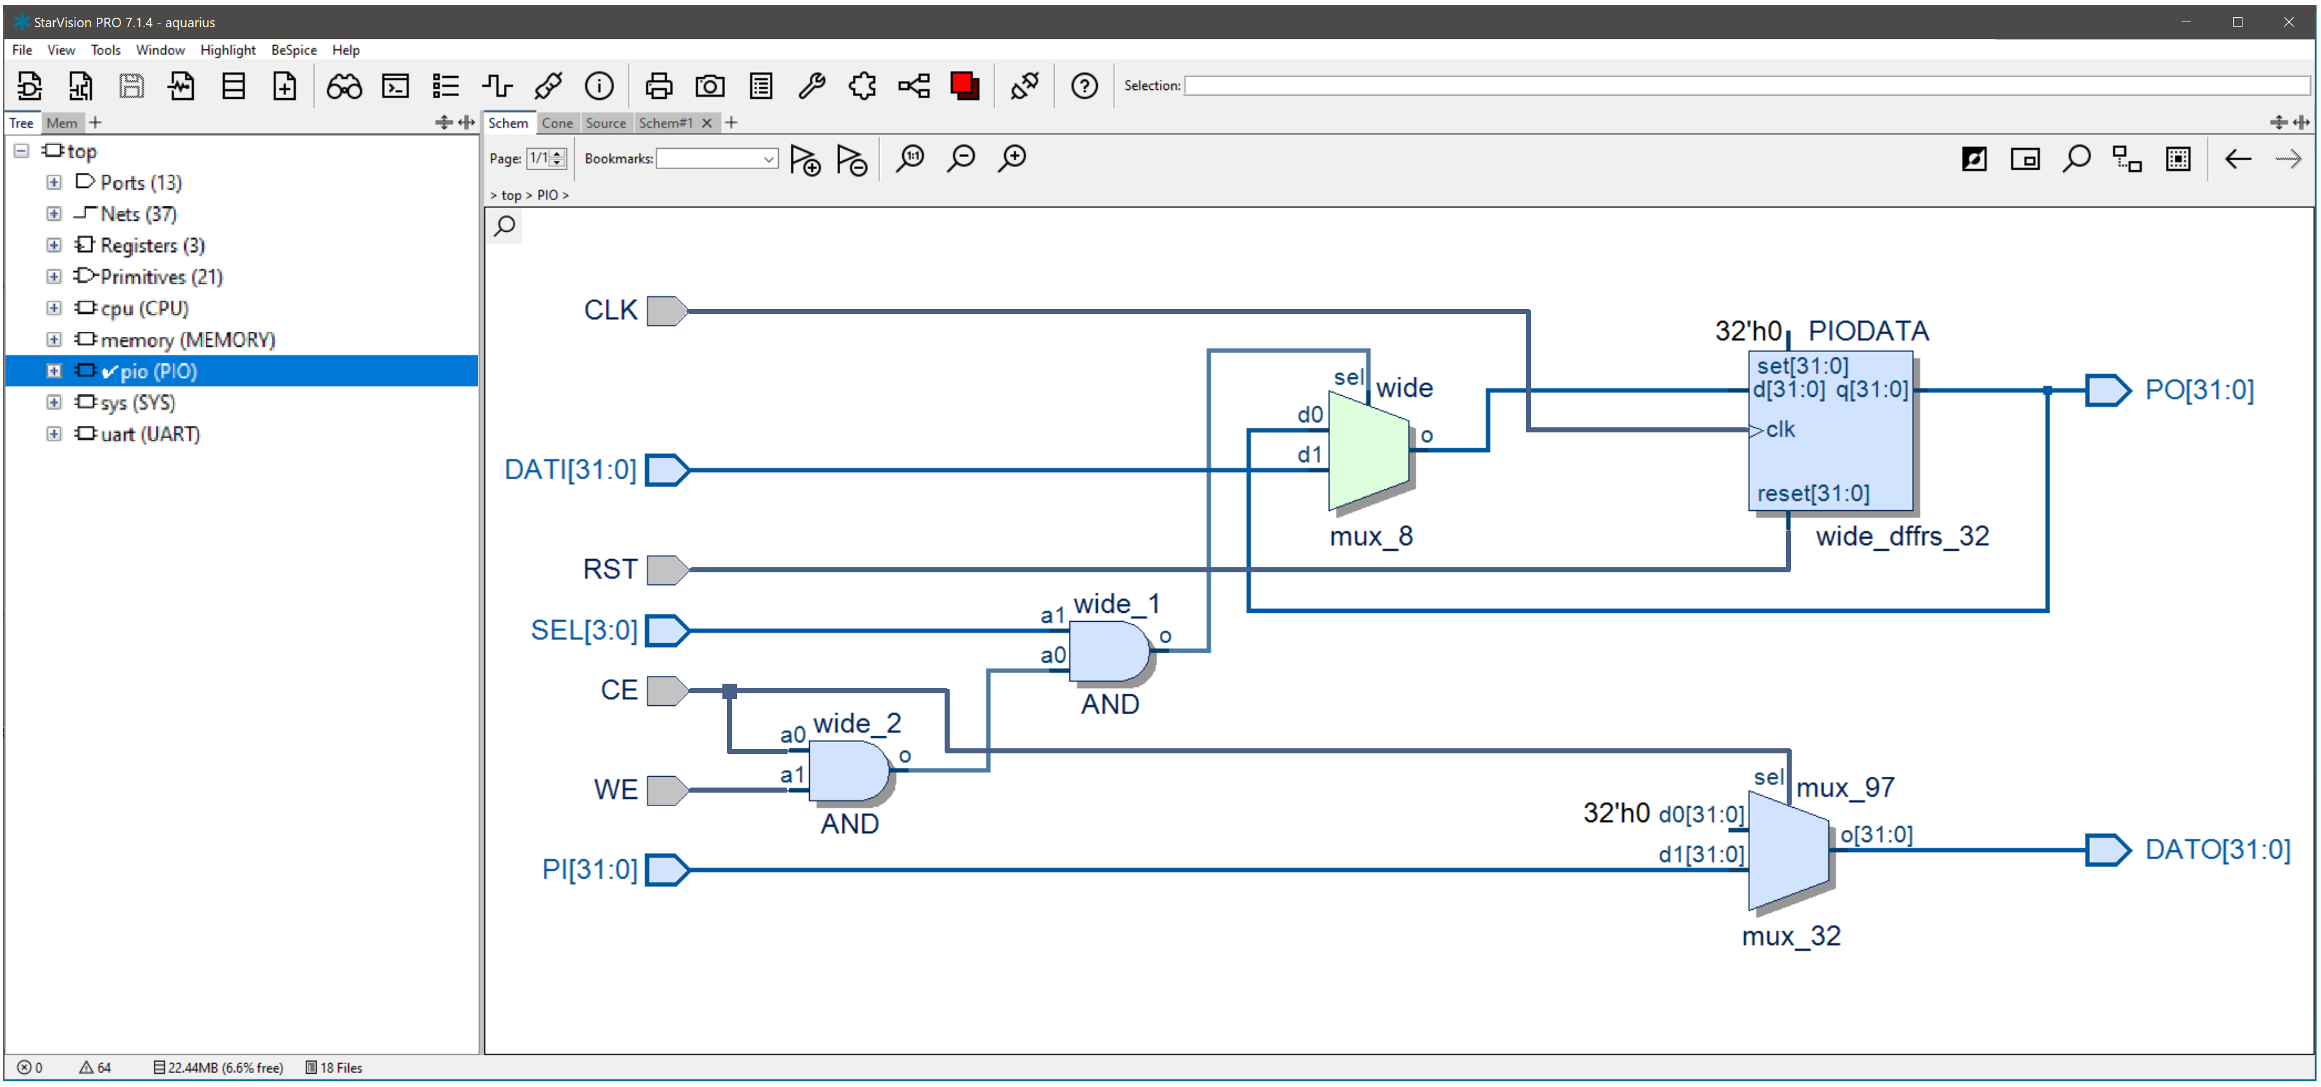Click the puzzle piece plugin icon

(862, 85)
